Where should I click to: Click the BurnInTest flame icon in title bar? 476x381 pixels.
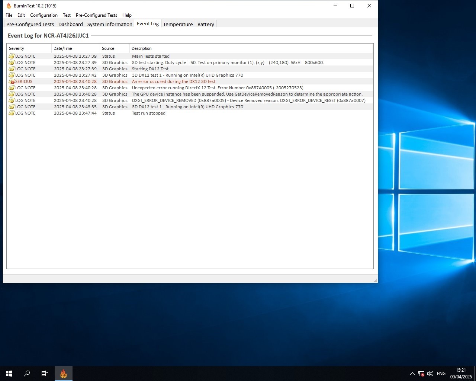pos(9,6)
